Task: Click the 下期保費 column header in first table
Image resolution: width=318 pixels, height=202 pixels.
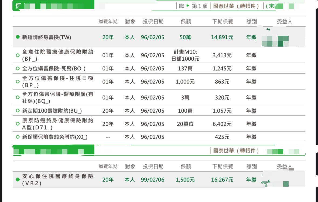Action: (223, 22)
